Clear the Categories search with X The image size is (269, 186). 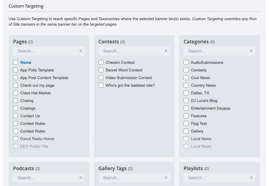point(251,51)
